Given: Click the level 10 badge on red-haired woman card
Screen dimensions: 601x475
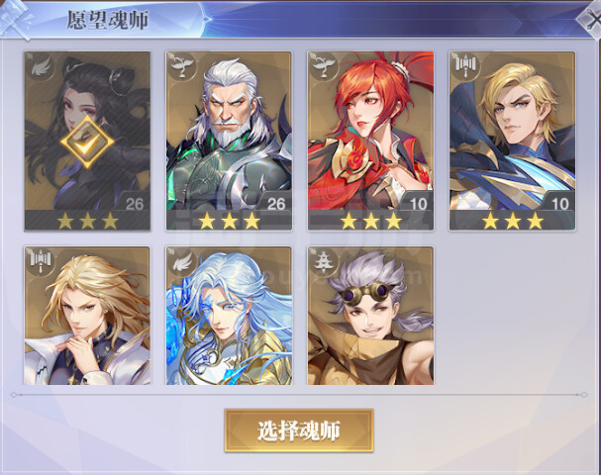Looking at the screenshot, I should [x=418, y=204].
